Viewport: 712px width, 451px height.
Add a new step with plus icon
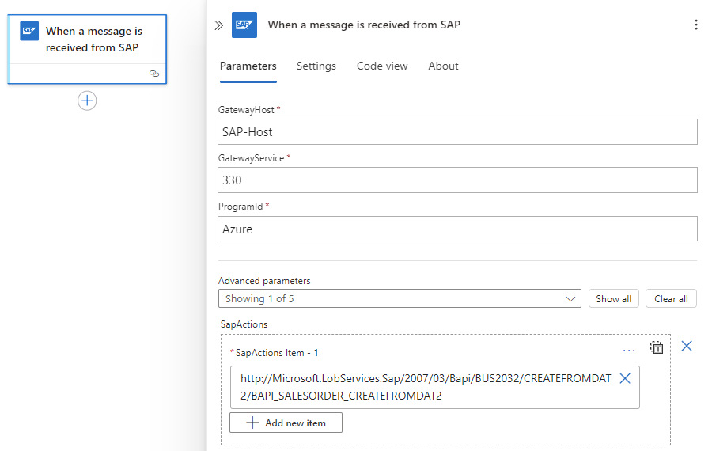click(87, 100)
